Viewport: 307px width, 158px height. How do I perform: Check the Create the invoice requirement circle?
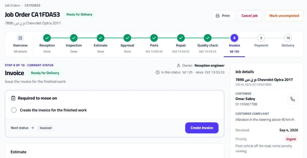point(14,110)
